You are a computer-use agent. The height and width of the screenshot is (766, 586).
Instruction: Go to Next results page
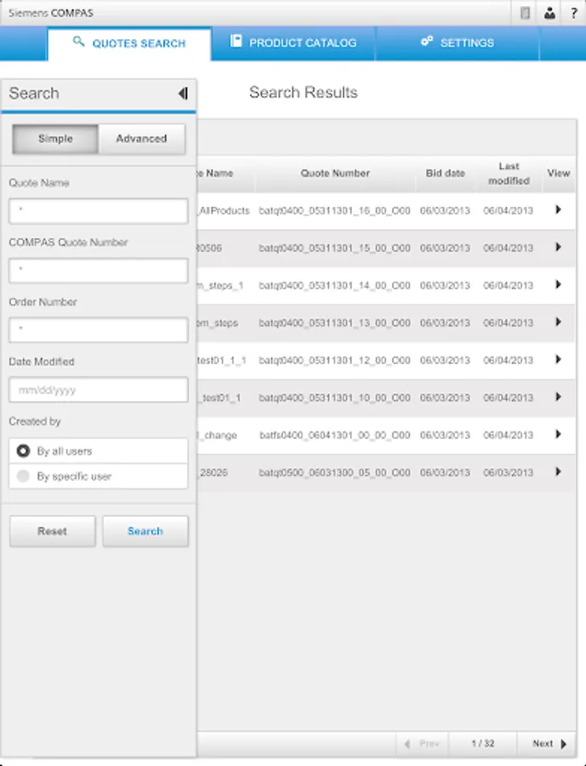pos(547,744)
